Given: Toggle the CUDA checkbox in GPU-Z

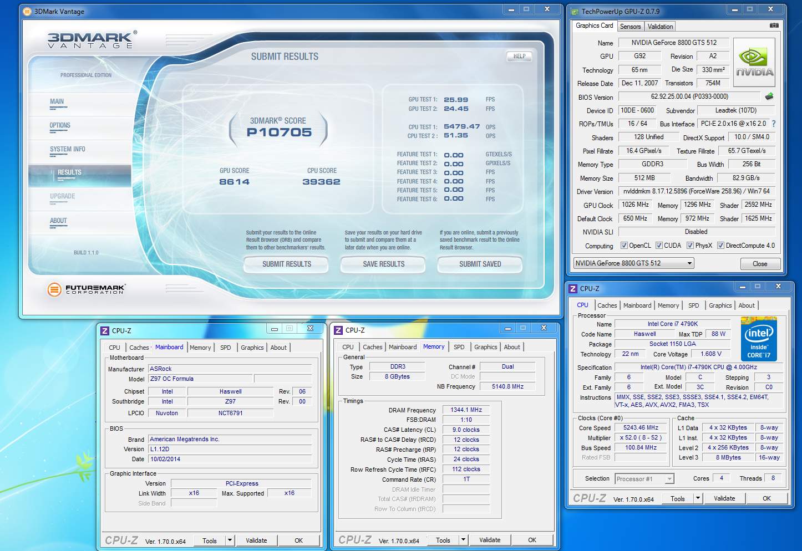Looking at the screenshot, I should (x=659, y=246).
